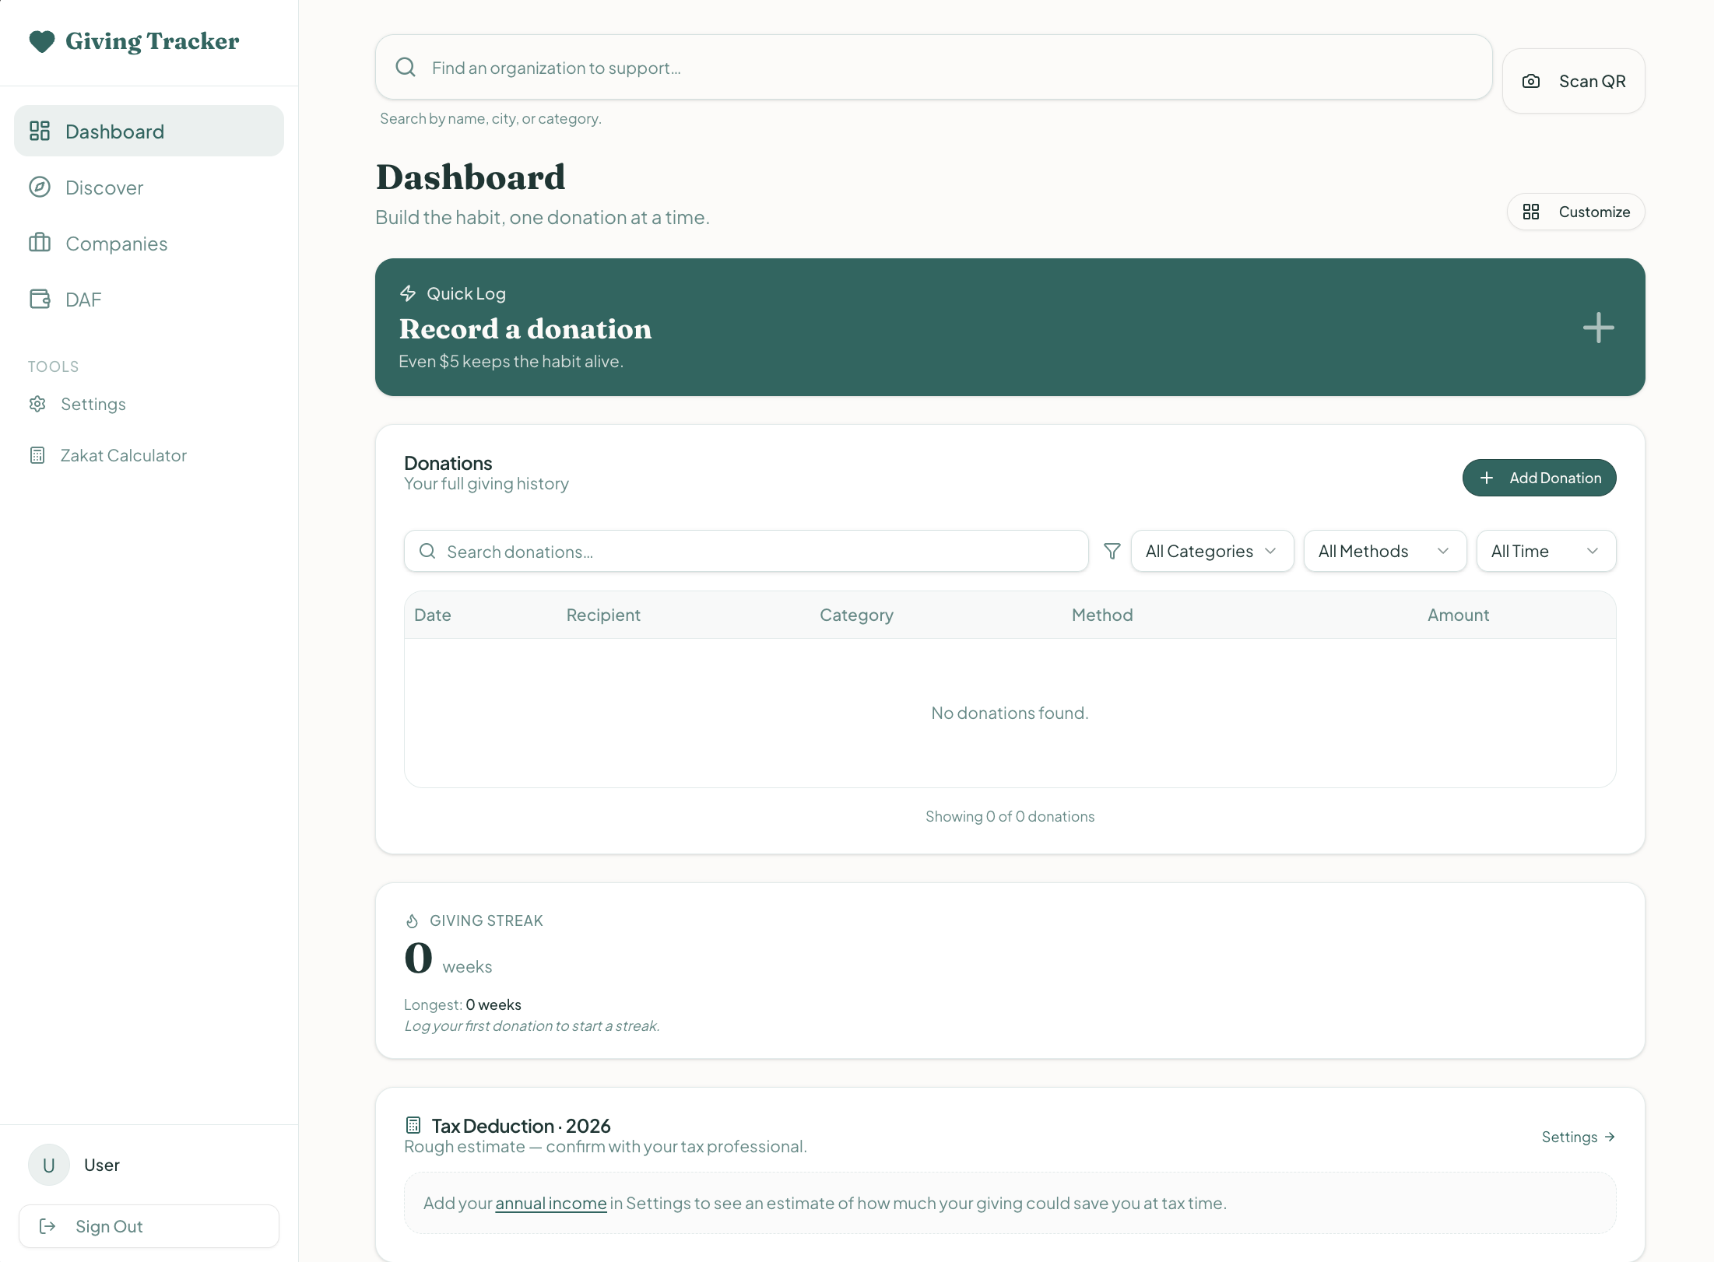Click the Companies briefcase icon
This screenshot has width=1714, height=1262.
(40, 244)
